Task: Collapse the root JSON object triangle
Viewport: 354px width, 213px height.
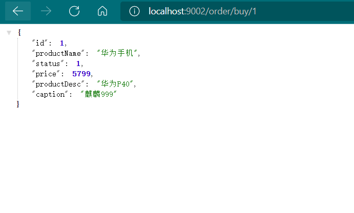Action: pos(9,33)
